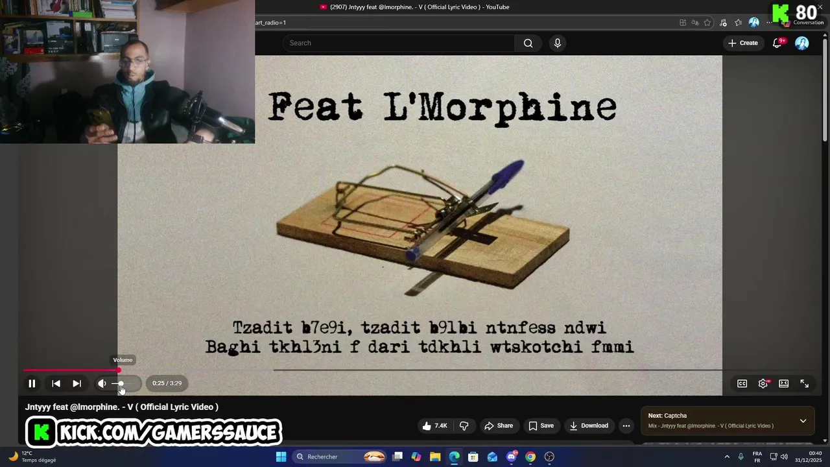The image size is (830, 467).
Task: Click the browser tab for Jntyyy video
Action: (415, 7)
